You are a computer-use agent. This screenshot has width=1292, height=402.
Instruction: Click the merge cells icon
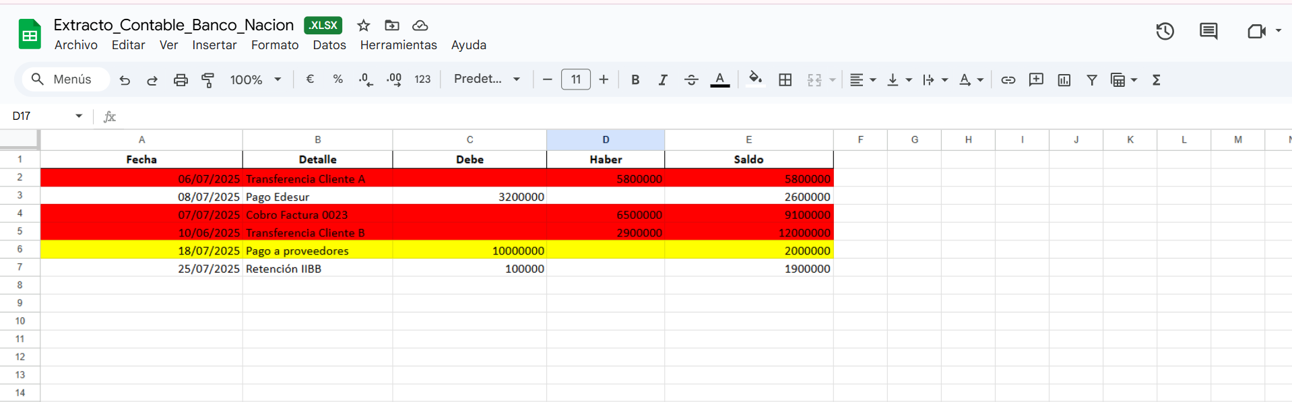coord(814,80)
